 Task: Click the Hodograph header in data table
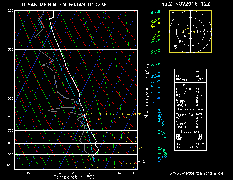tap(190, 131)
